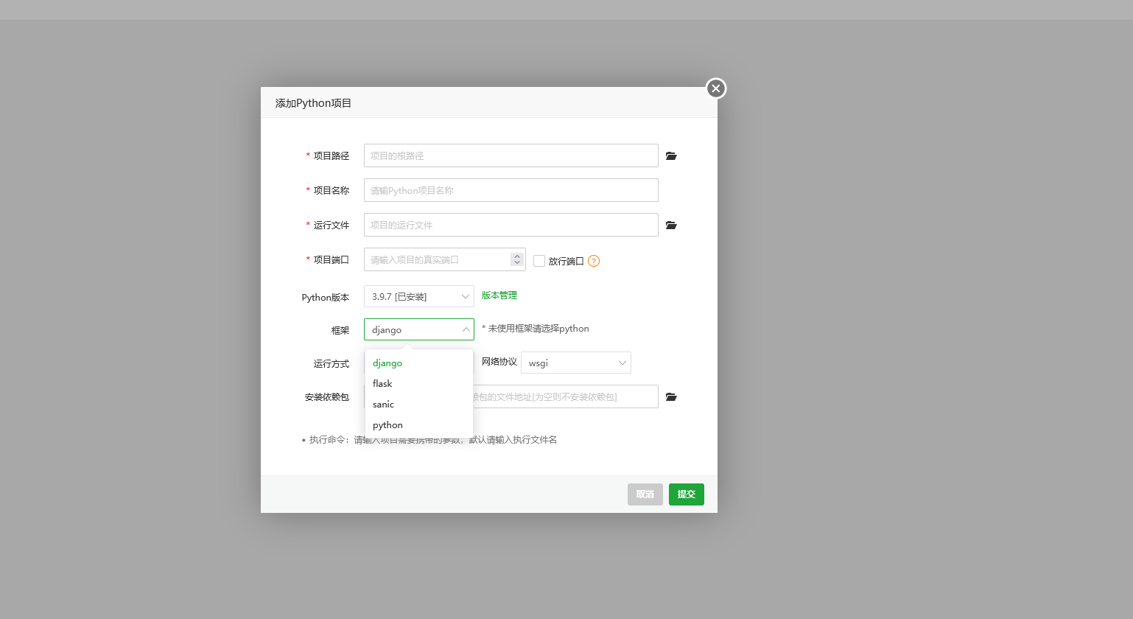Click the 未使用框架请选择python hint text
Screen dimensions: 1133x619
[x=536, y=329]
